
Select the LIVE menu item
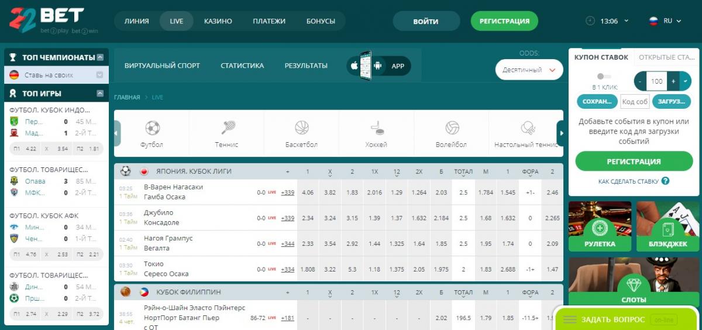point(177,21)
